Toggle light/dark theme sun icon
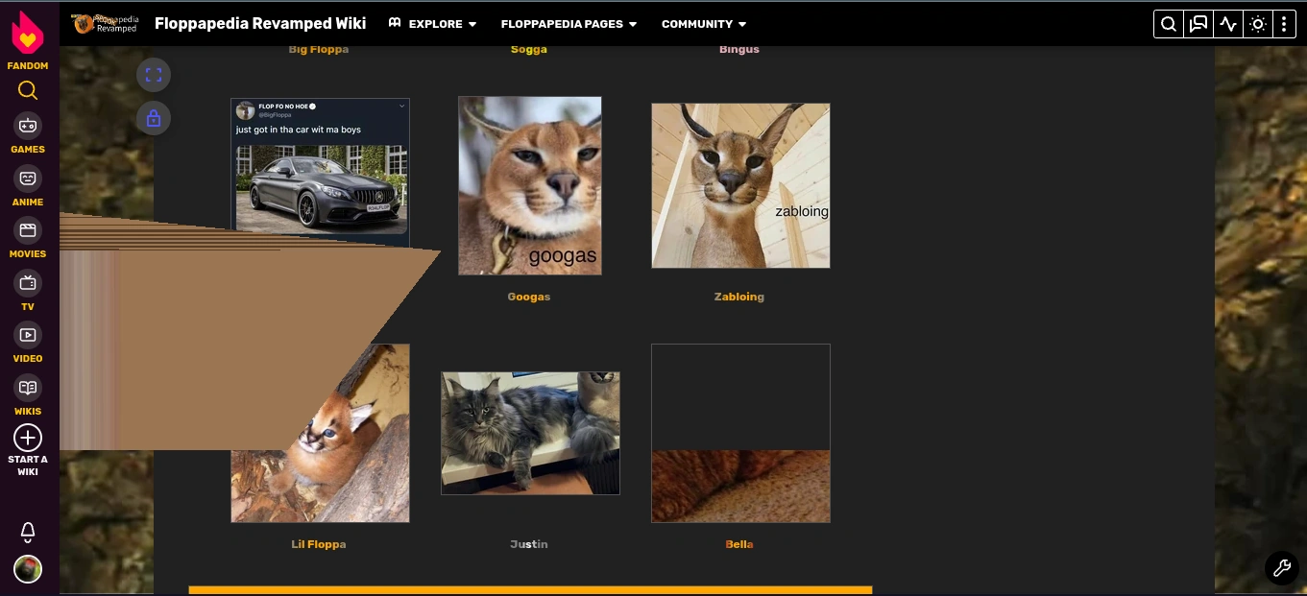The width and height of the screenshot is (1307, 596). [1258, 25]
